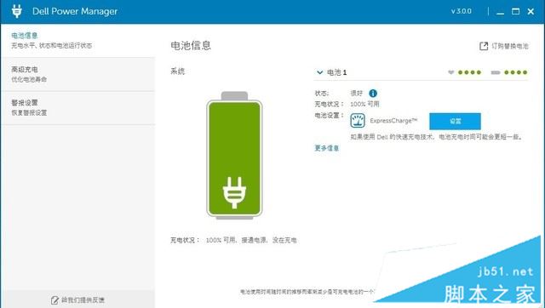Collapse the 电池 1 section chevron
545x308 pixels.
tap(319, 72)
